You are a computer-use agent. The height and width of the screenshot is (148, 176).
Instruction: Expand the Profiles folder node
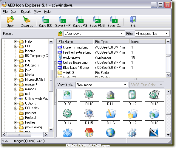[x=16, y=122]
